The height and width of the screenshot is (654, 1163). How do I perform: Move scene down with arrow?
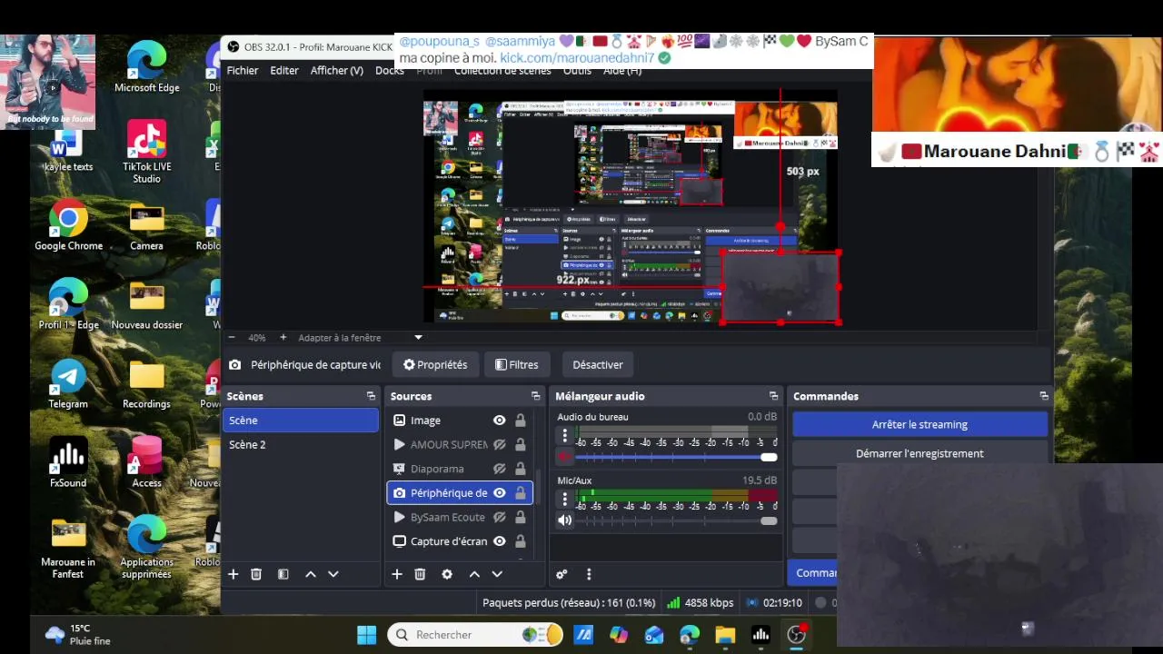[333, 574]
